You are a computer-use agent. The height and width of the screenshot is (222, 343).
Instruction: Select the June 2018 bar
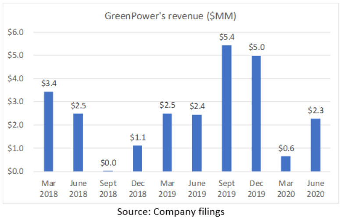coord(78,142)
